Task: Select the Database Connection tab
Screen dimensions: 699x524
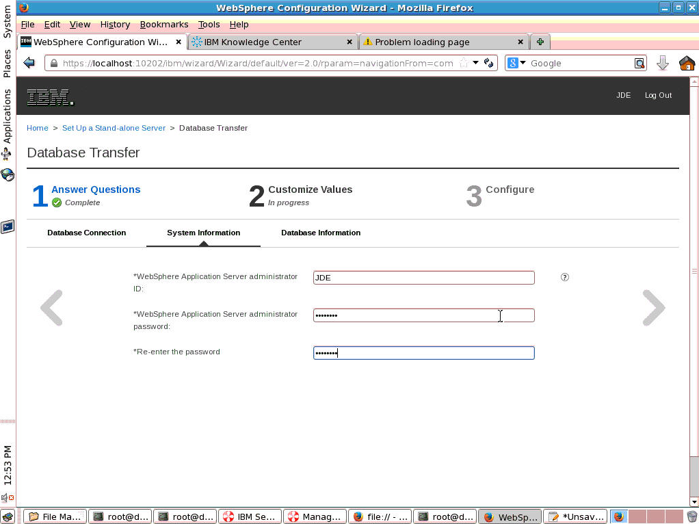Action: pos(86,233)
